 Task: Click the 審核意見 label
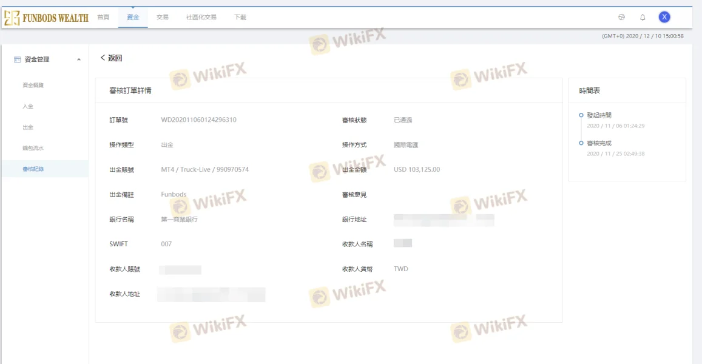coord(354,195)
